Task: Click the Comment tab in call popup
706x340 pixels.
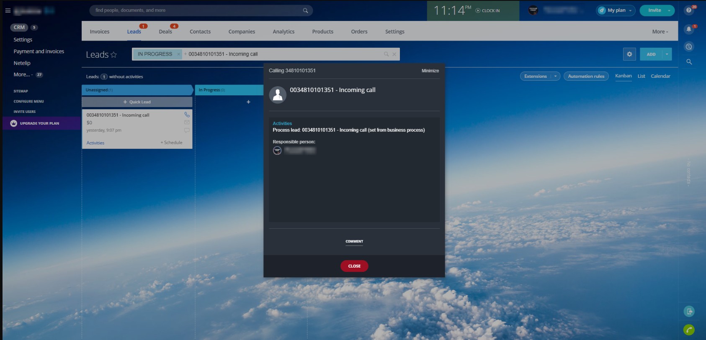Action: click(x=354, y=241)
